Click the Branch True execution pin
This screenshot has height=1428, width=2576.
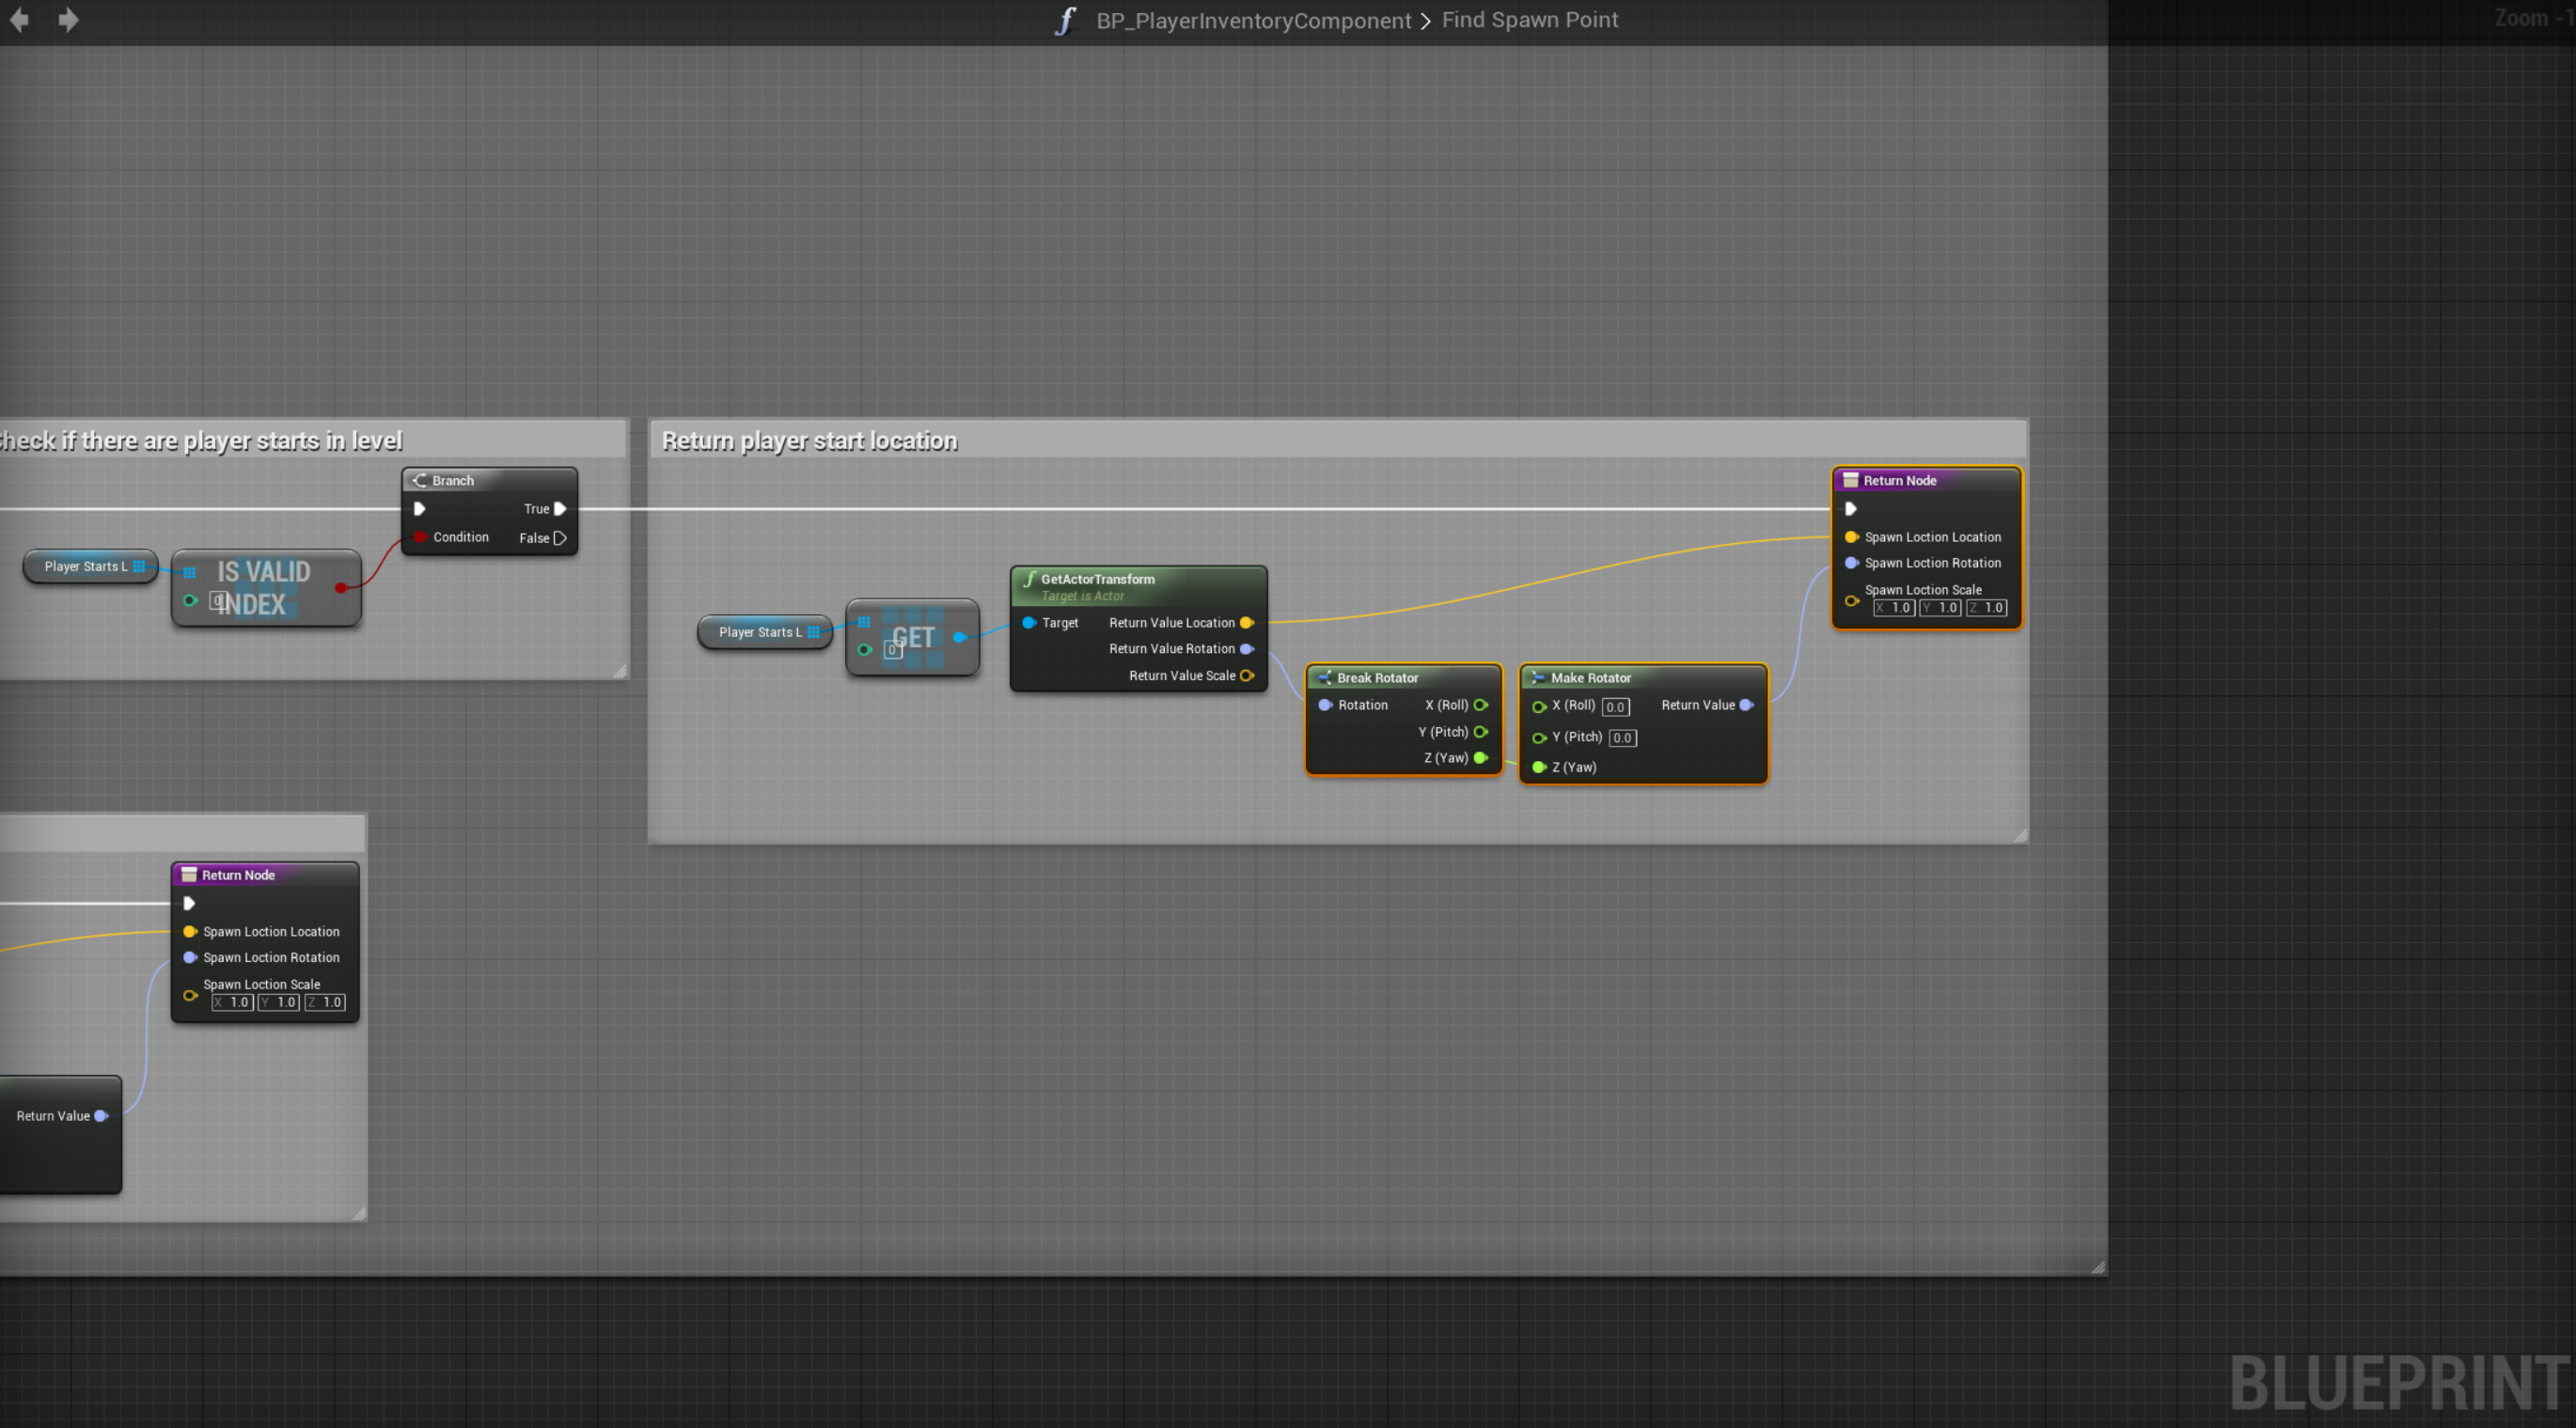[x=560, y=508]
